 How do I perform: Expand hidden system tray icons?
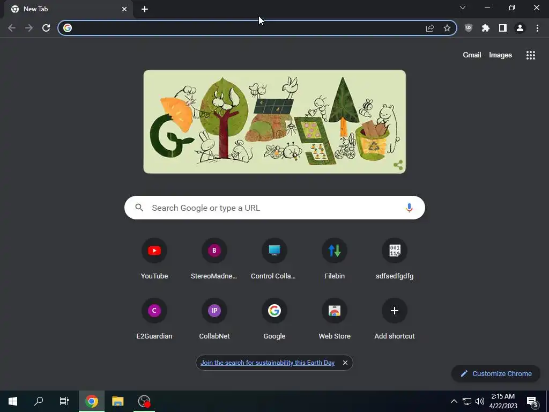[x=454, y=401]
